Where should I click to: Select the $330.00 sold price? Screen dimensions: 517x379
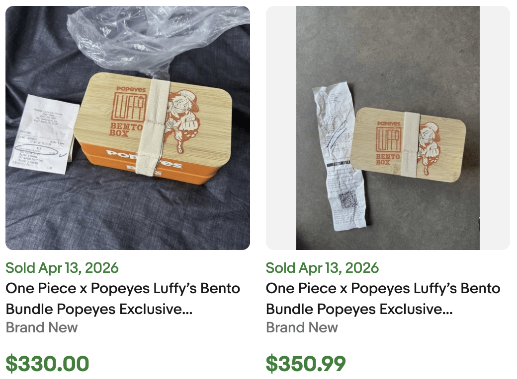(x=46, y=363)
